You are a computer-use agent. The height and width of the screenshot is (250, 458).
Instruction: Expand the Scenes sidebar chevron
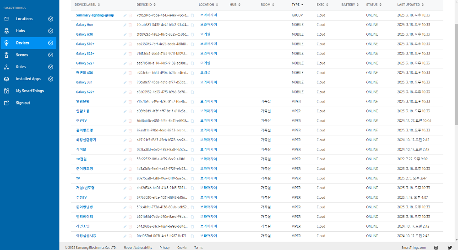click(x=50, y=55)
